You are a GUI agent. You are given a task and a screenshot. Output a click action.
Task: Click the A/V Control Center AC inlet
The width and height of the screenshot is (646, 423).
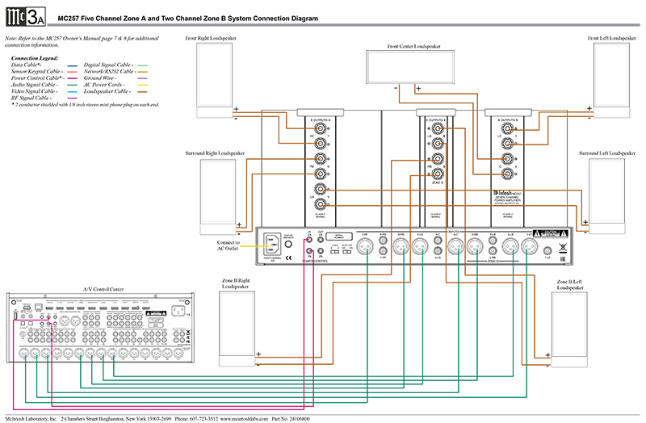coord(181,310)
